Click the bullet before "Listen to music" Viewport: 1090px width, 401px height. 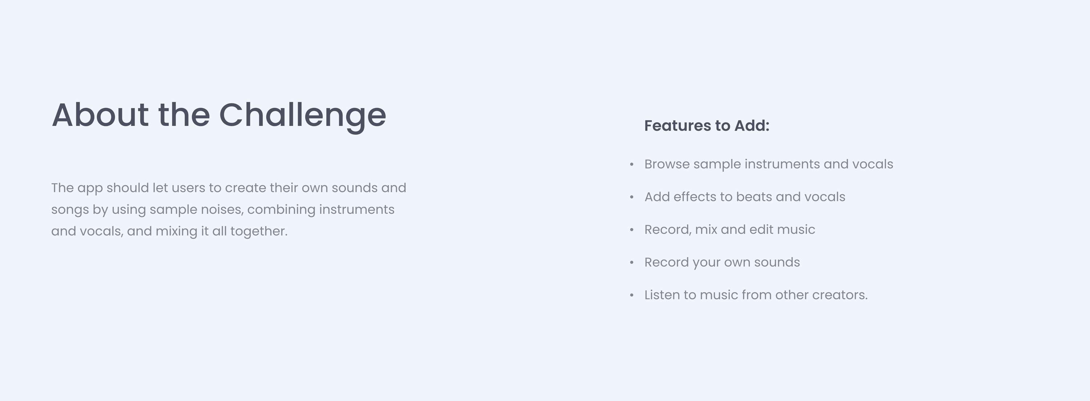pyautogui.click(x=632, y=295)
